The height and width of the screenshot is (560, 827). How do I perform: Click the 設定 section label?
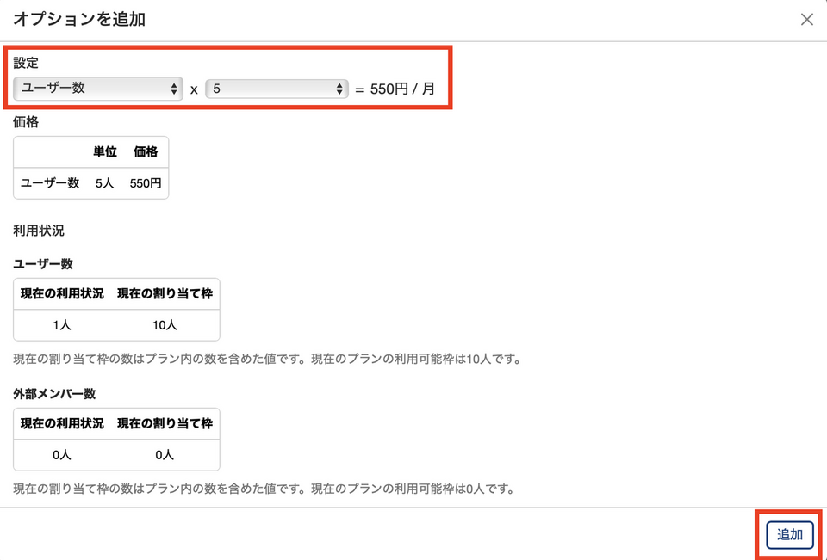(x=26, y=63)
